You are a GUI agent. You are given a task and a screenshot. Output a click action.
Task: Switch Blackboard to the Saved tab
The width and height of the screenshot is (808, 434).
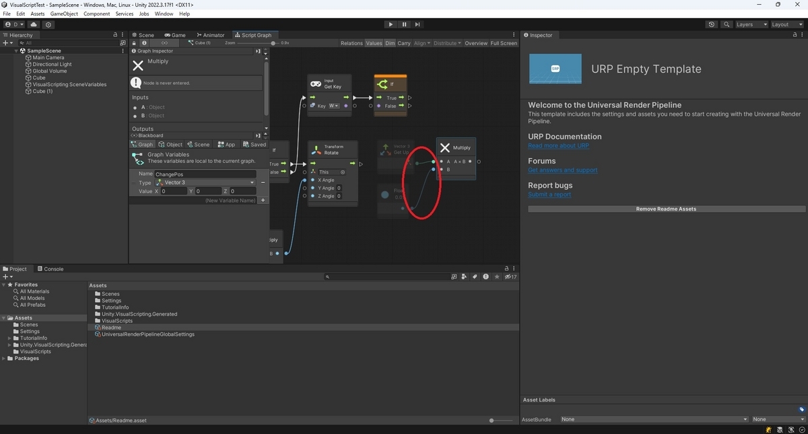click(255, 145)
